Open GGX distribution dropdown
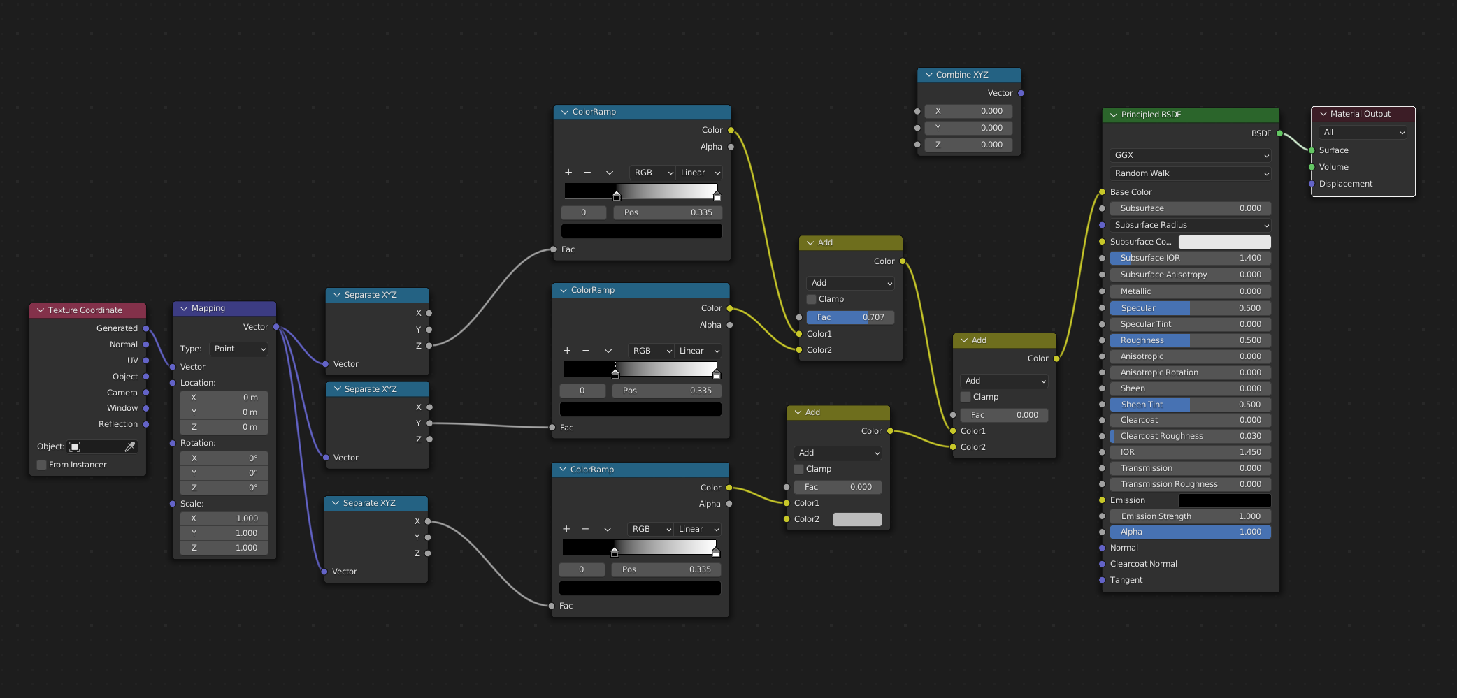This screenshot has height=698, width=1457. coord(1190,155)
